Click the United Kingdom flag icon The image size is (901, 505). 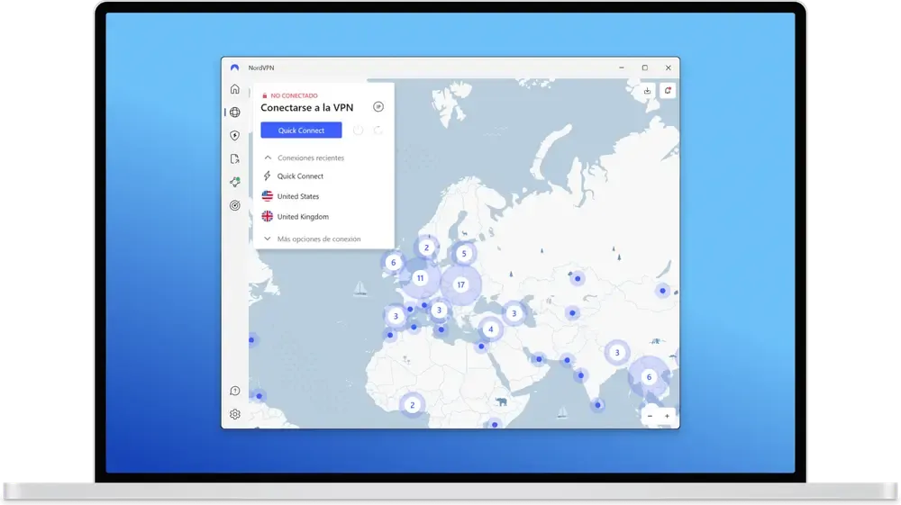point(268,216)
